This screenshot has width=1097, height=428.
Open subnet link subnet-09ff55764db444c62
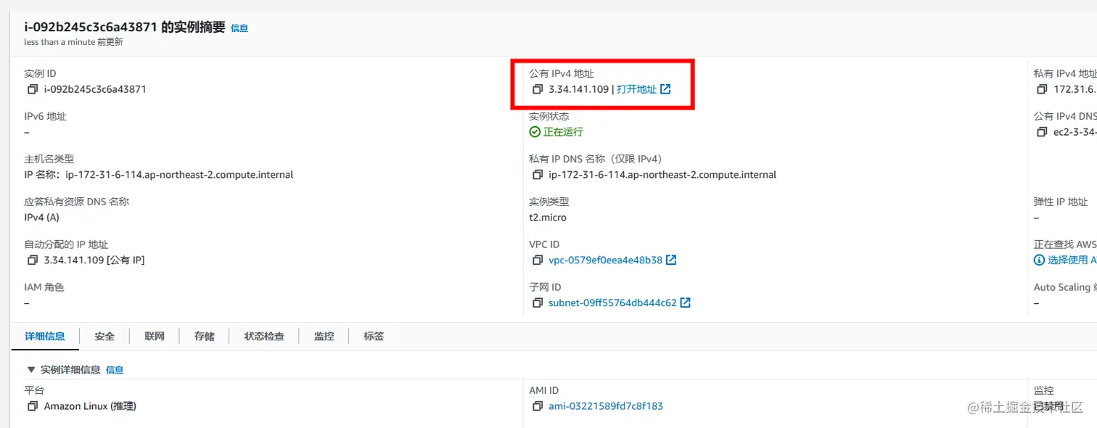point(612,303)
